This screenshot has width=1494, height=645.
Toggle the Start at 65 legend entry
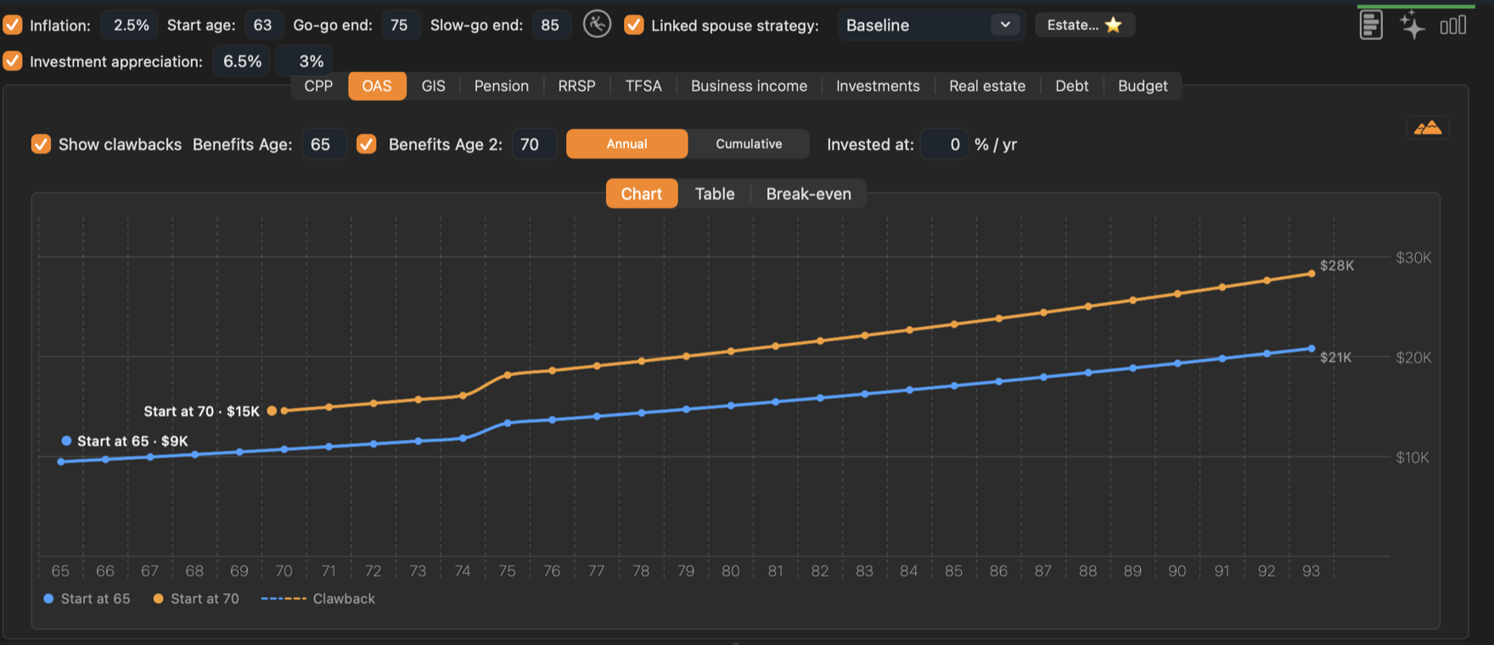coord(87,598)
